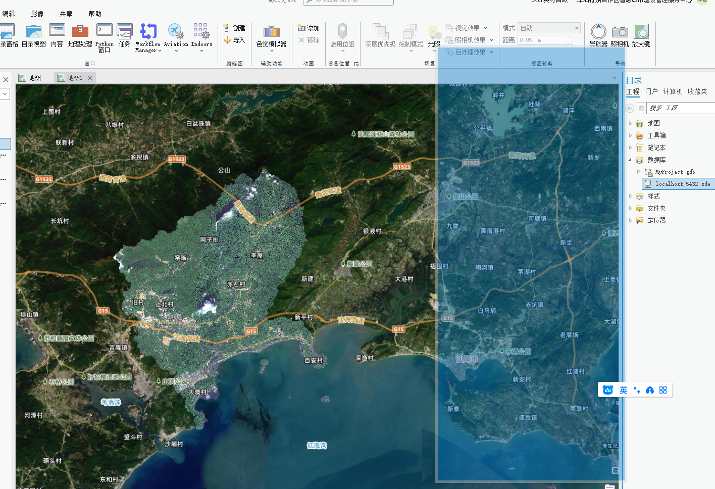This screenshot has width=715, height=489.
Task: Open the 任务 tasks pane
Action: [x=124, y=36]
